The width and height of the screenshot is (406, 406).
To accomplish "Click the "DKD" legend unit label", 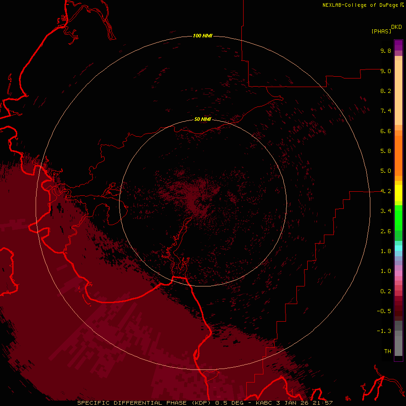I will point(396,27).
